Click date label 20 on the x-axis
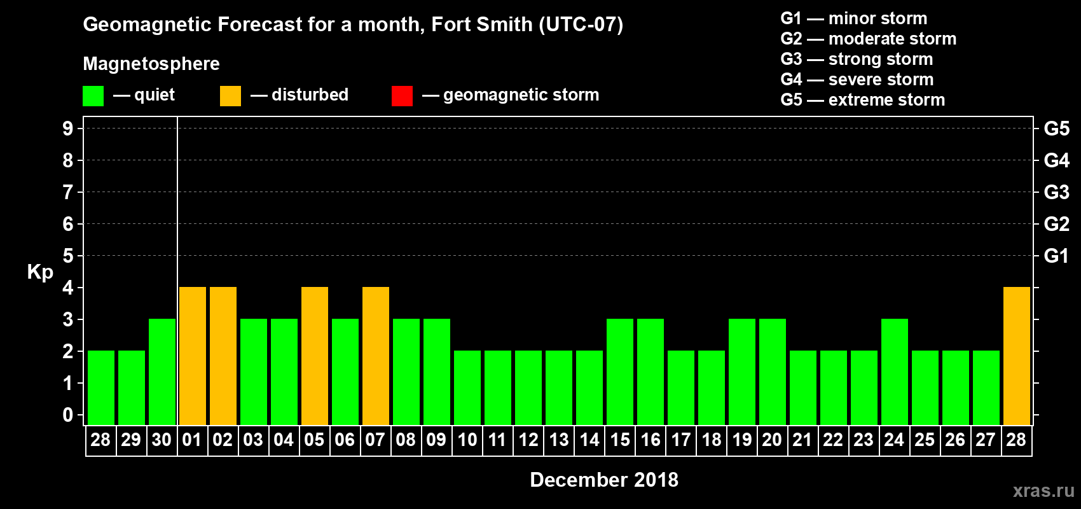1081x509 pixels. tap(772, 440)
